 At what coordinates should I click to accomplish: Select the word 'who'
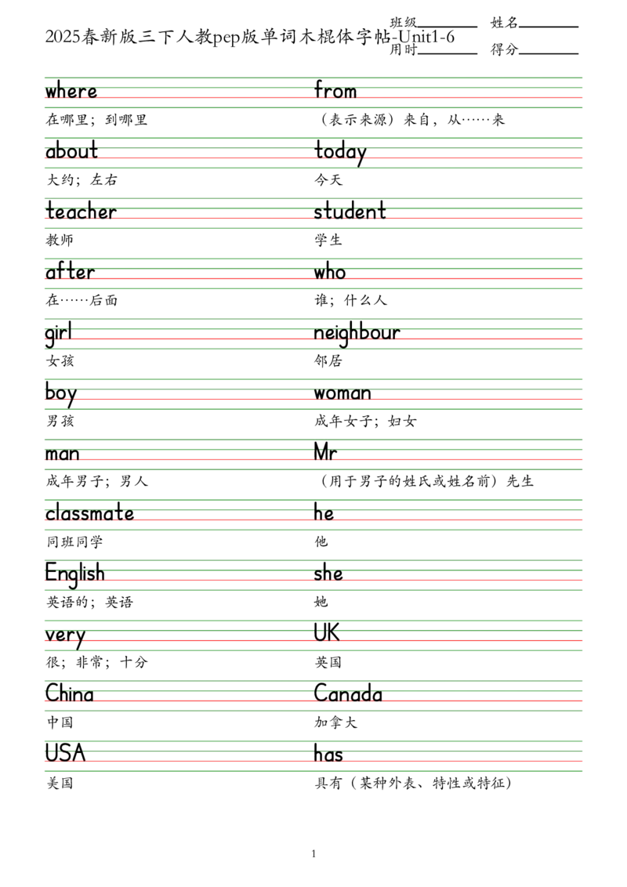coord(329,273)
